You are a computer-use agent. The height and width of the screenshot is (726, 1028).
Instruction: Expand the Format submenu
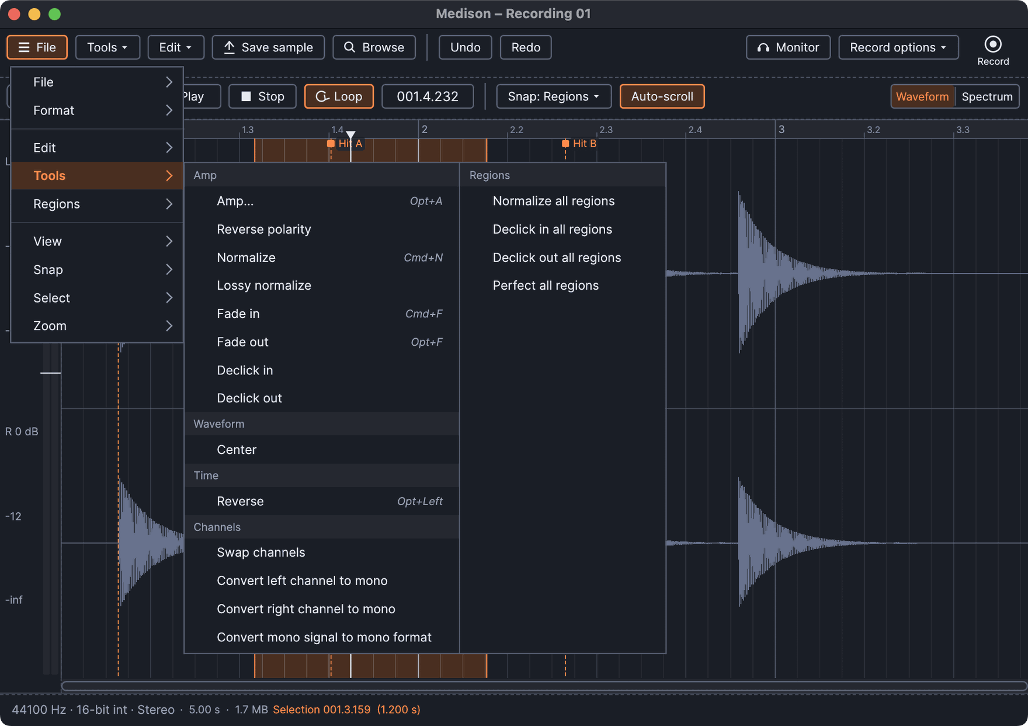pos(97,110)
